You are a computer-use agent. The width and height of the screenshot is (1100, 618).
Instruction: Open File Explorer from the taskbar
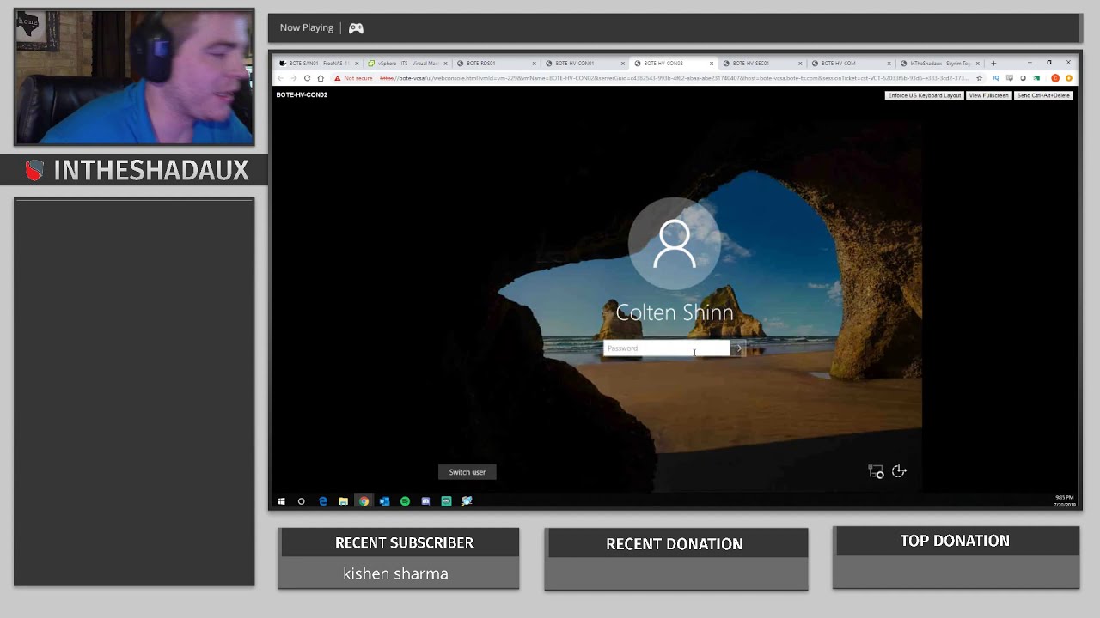pos(343,501)
